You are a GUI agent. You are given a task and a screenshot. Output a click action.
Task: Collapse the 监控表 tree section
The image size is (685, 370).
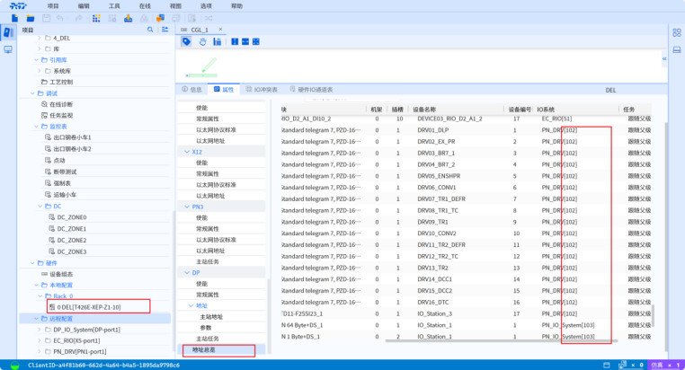(32, 127)
